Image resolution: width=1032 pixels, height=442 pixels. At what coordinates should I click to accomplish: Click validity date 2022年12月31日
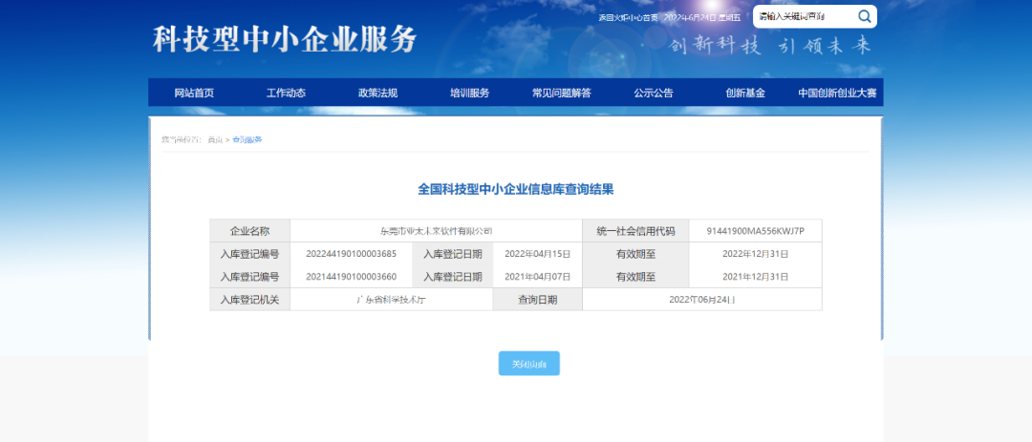[x=756, y=254]
